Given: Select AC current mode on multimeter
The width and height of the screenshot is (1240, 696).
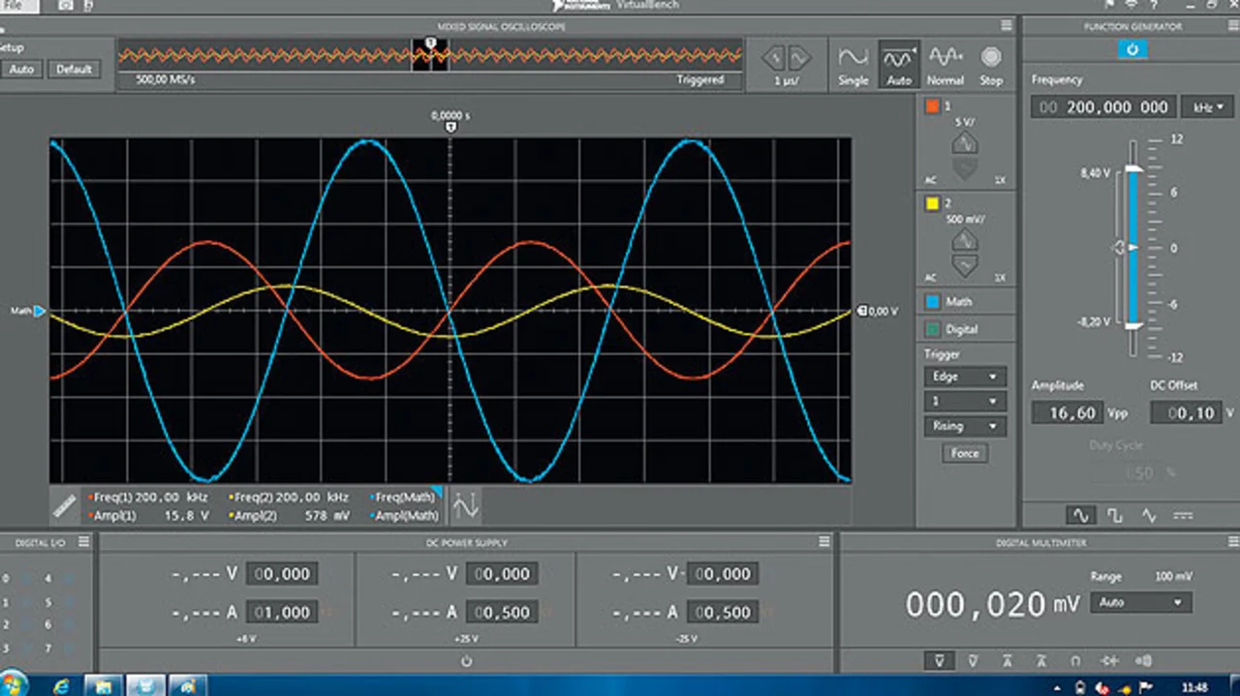Looking at the screenshot, I should coord(1041,660).
